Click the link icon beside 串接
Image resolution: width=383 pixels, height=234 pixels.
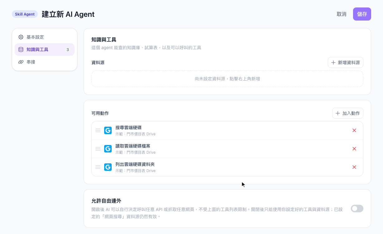(x=21, y=62)
